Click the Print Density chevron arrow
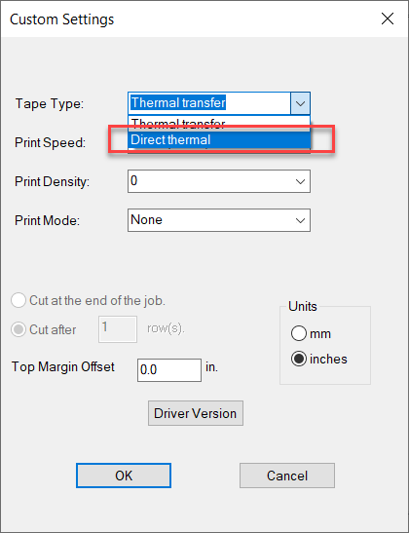This screenshot has width=409, height=533. pos(300,181)
